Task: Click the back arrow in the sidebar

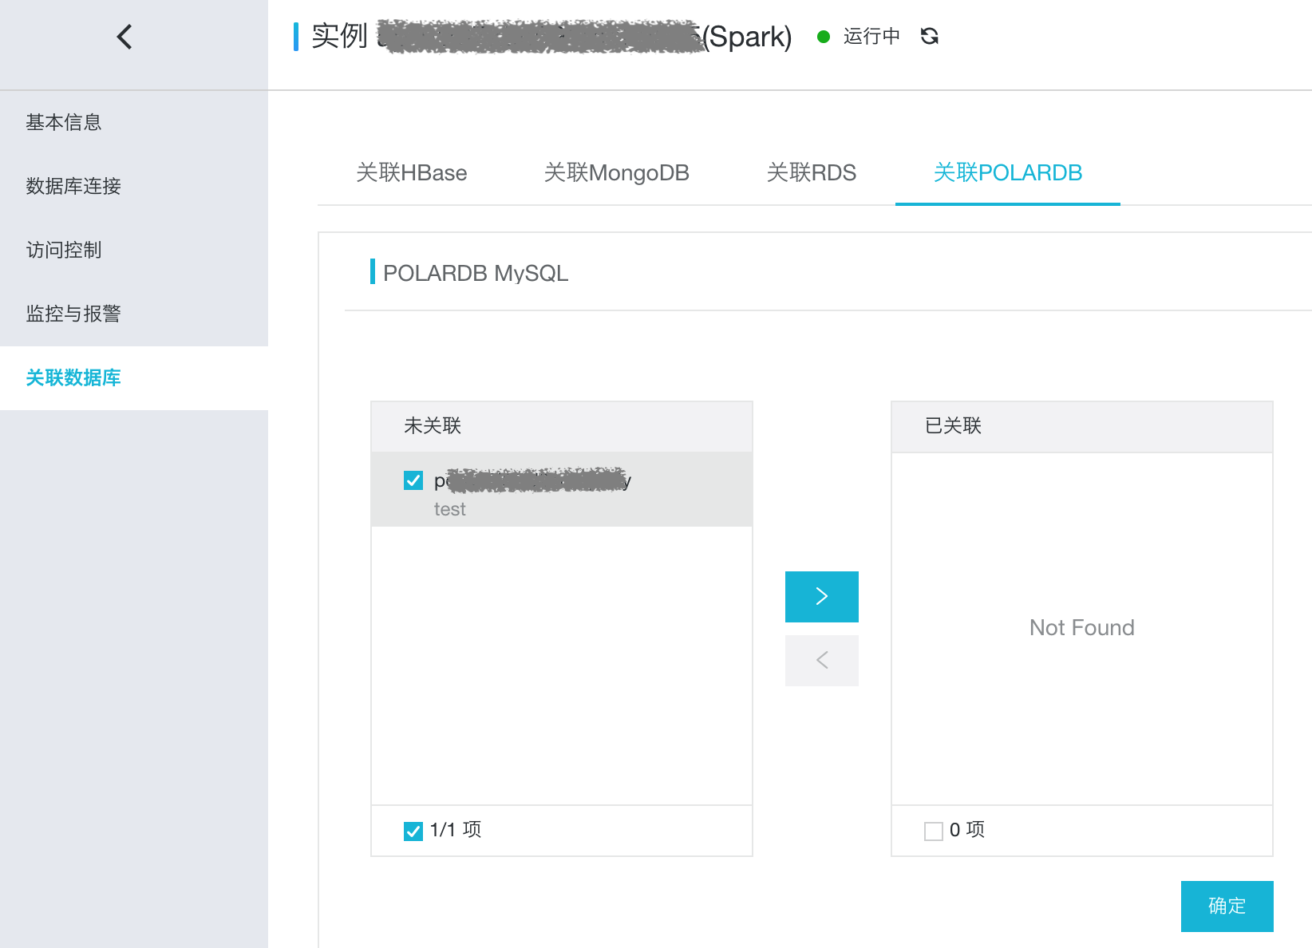Action: coord(124,37)
